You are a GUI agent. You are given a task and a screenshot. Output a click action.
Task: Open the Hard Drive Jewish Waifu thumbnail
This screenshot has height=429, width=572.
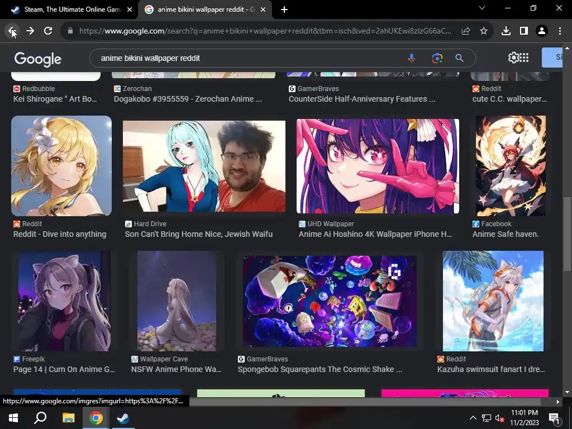pyautogui.click(x=204, y=166)
